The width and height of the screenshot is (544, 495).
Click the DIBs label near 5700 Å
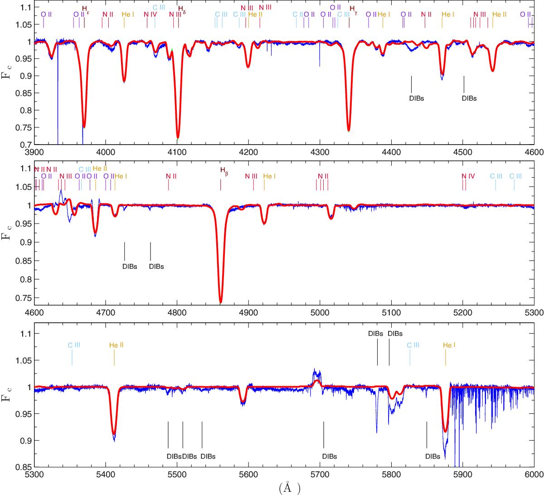[x=330, y=456]
